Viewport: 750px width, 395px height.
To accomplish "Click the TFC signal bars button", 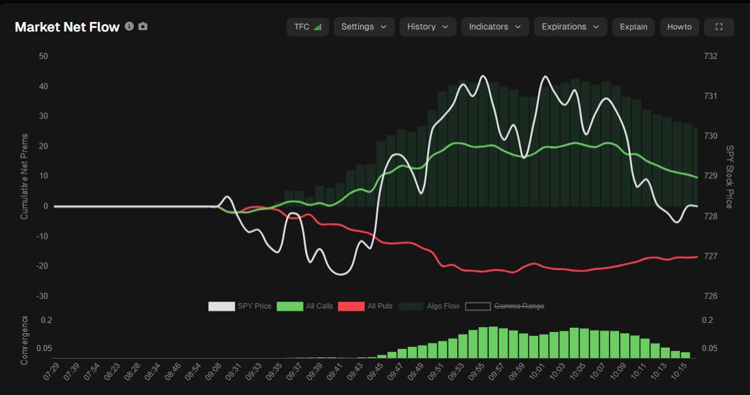I will tap(308, 27).
